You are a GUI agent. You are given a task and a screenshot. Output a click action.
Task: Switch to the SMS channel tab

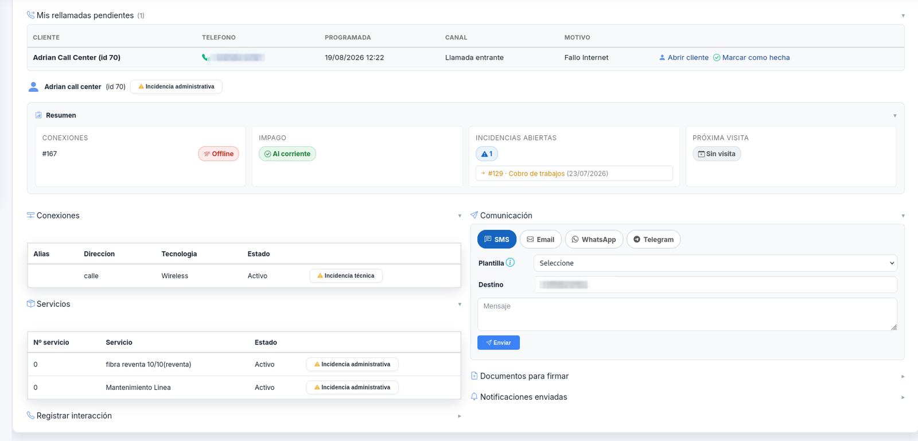tap(497, 239)
